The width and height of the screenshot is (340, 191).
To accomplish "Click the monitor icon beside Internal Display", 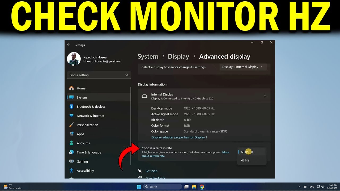I will (144, 96).
